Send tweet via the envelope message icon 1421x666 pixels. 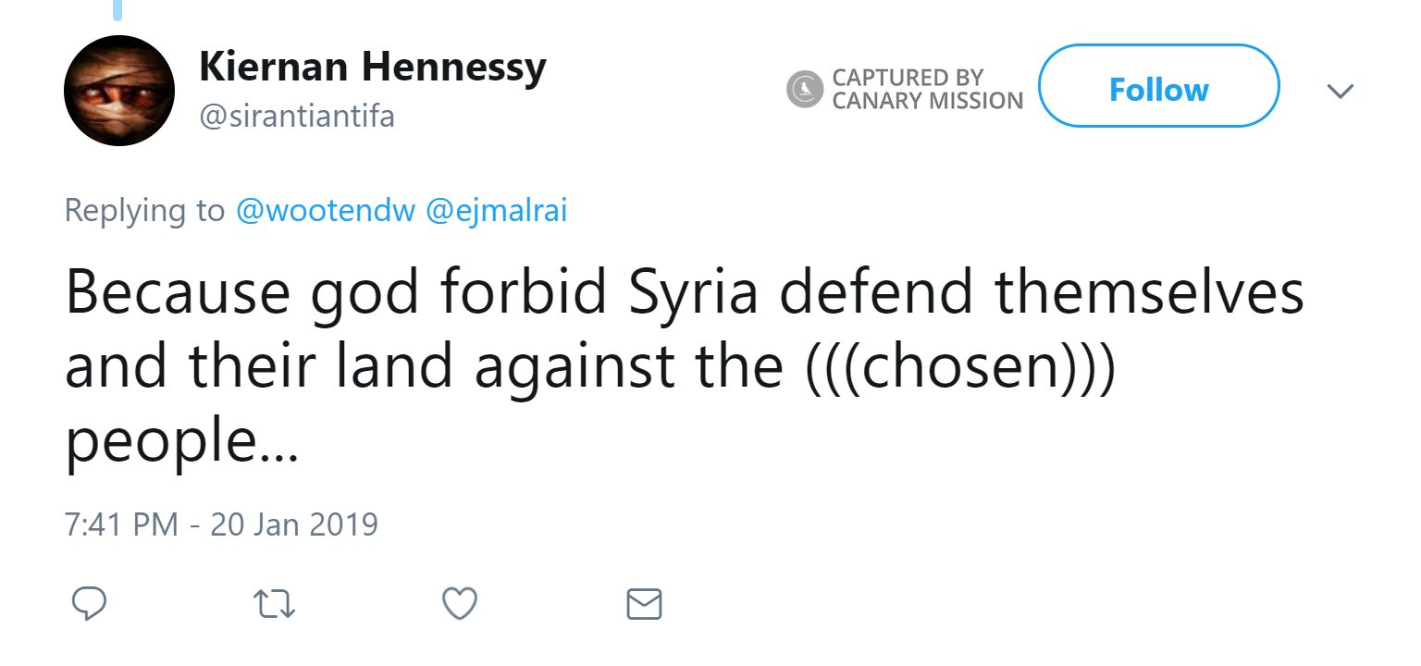click(x=644, y=604)
